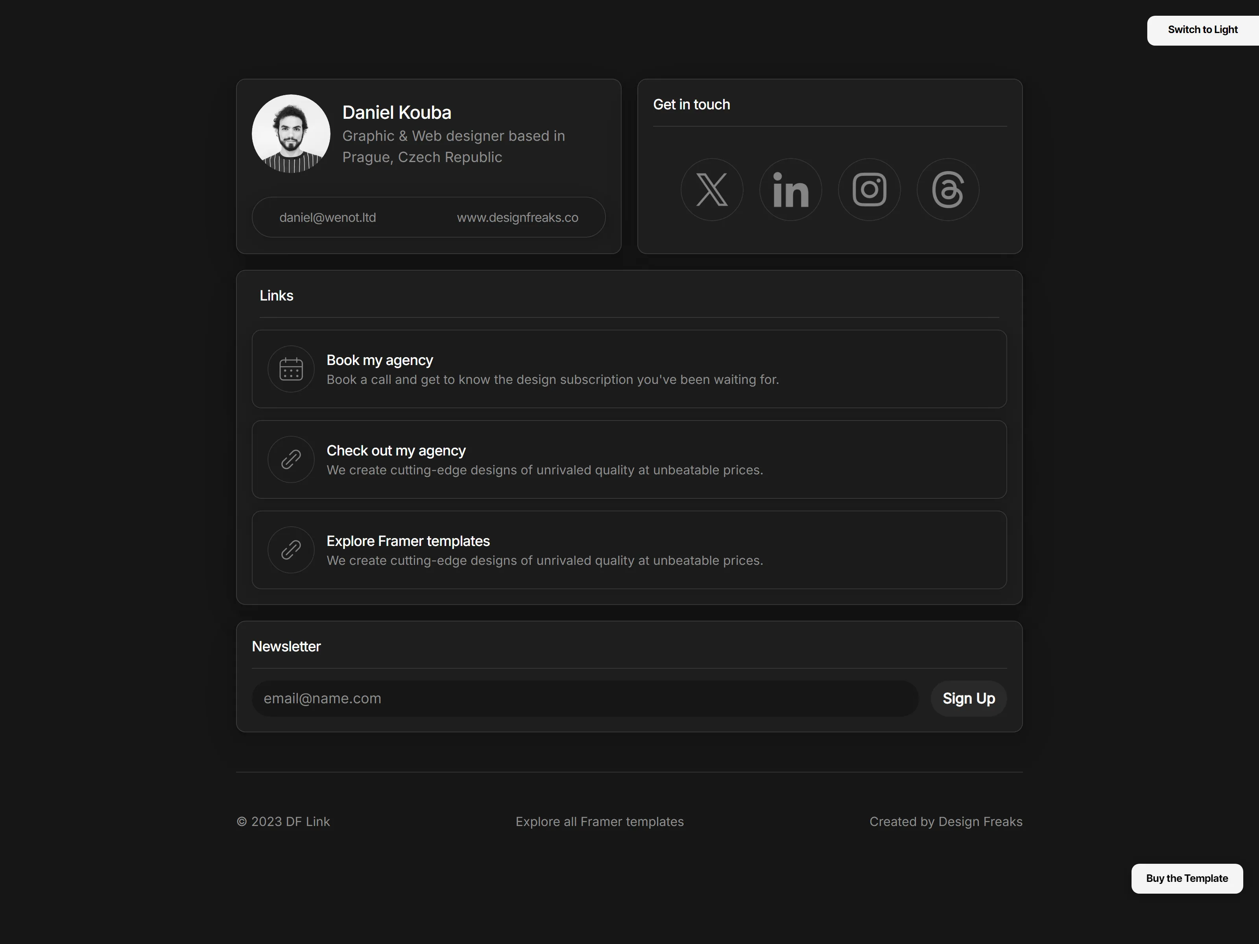The height and width of the screenshot is (944, 1259).
Task: Click the Graphic & Web designer bio text
Action: click(454, 146)
